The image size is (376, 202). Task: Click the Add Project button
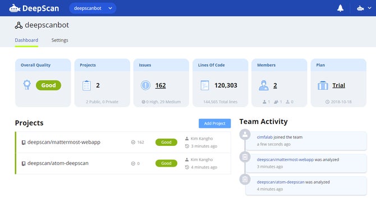[214, 123]
